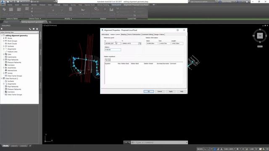Select View Frame Groups under drawing
The width and height of the screenshot is (269, 151).
click(15, 76)
